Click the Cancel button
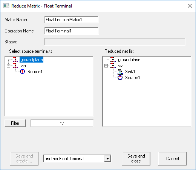Image resolution: width=196 pixels, height=170 pixels. pyautogui.click(x=172, y=159)
